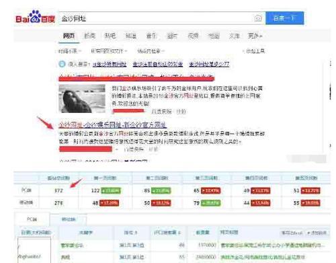The image size is (336, 263).
Task: Open the 站点内检索 filter dropdown
Action: pos(151,51)
